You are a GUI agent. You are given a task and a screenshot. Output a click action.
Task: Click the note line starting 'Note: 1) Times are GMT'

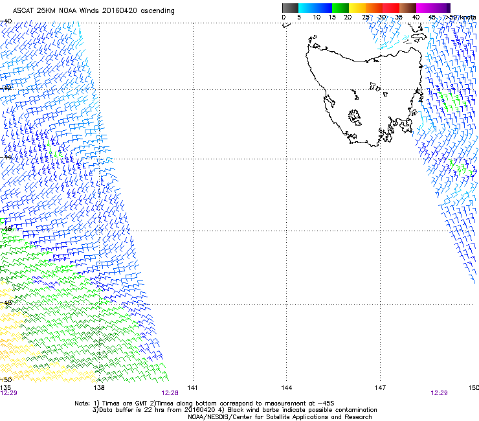pos(205,404)
